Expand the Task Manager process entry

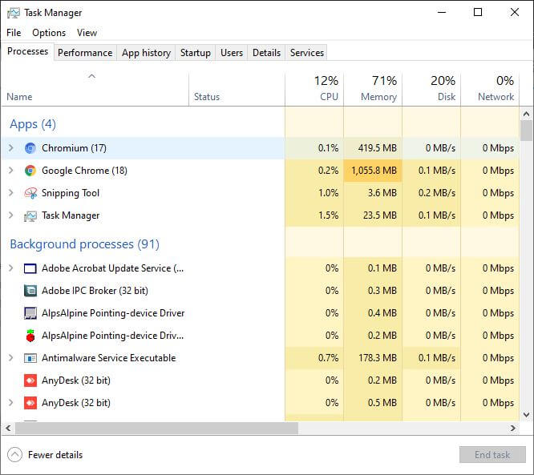(x=11, y=215)
